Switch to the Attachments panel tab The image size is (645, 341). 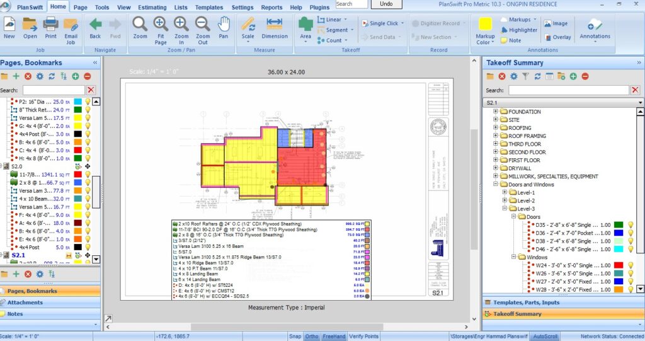(x=50, y=303)
